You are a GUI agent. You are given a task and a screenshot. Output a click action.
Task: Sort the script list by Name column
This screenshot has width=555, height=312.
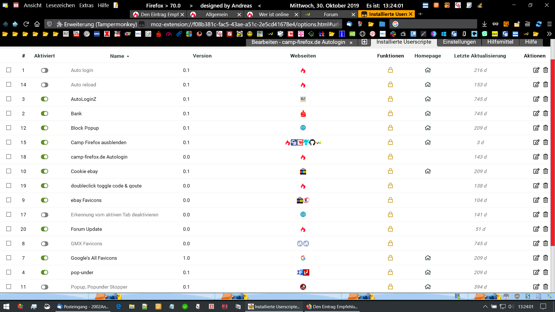pyautogui.click(x=117, y=56)
